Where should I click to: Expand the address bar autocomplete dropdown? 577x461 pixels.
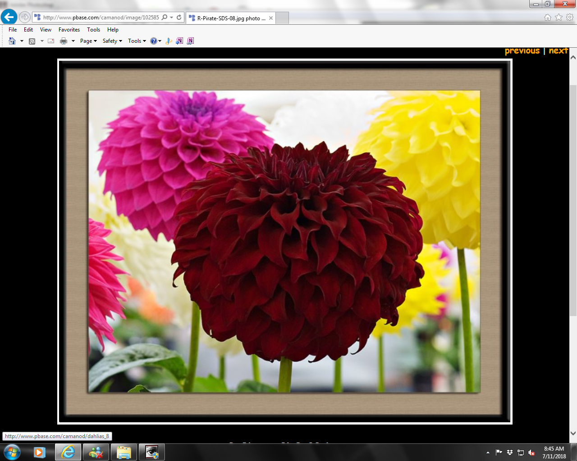click(x=171, y=18)
